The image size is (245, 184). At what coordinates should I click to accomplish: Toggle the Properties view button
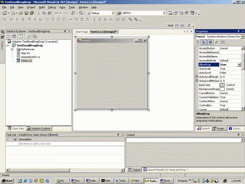pos(210,42)
